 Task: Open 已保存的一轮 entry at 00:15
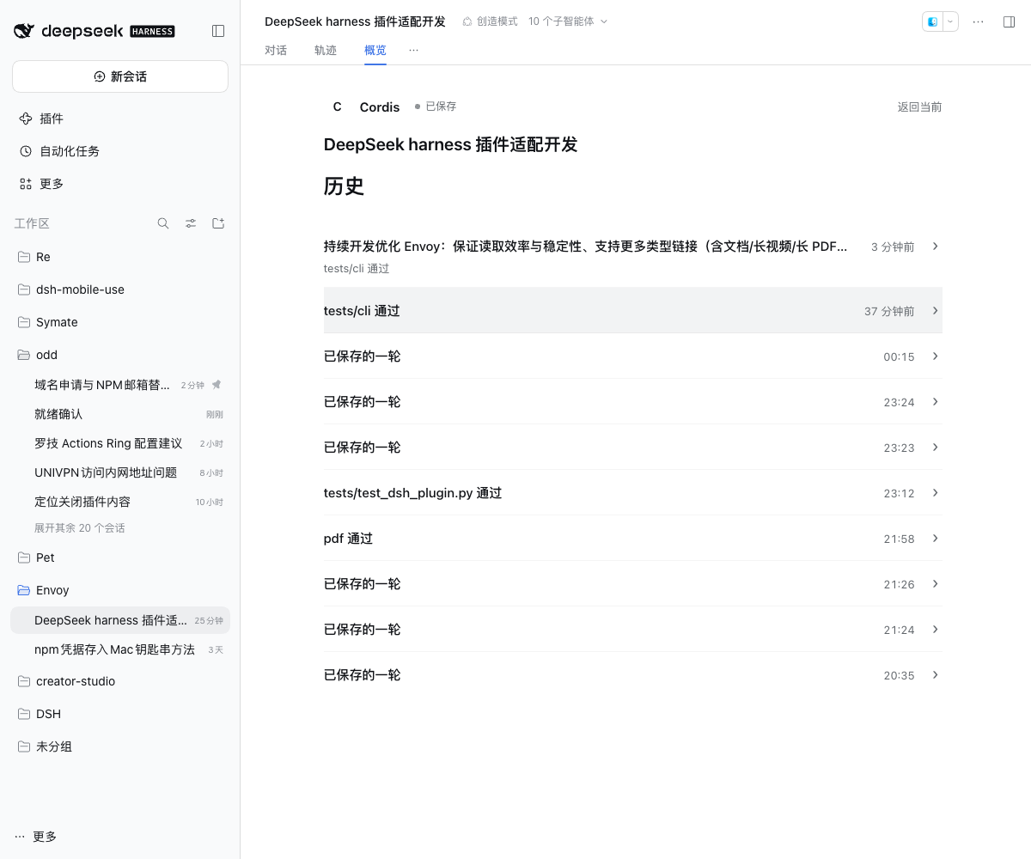[x=633, y=356]
